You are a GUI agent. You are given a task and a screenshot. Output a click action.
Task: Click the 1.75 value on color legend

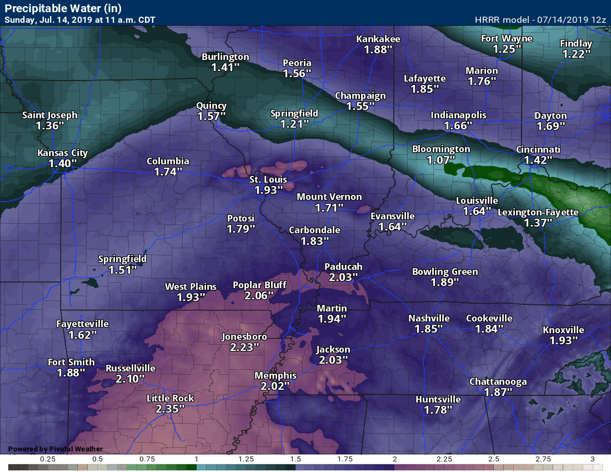pyautogui.click(x=345, y=459)
